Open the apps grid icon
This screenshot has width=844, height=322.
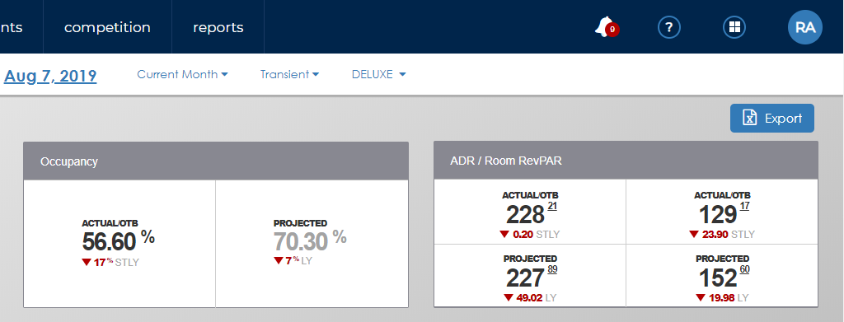(x=734, y=27)
